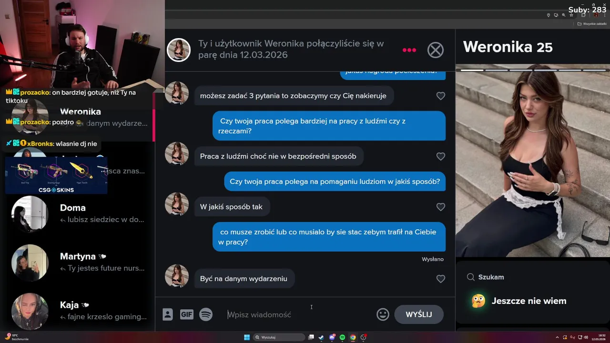610x343 pixels.
Task: Heart the 'możesz zadać 3 pytania' message
Action: (441, 96)
